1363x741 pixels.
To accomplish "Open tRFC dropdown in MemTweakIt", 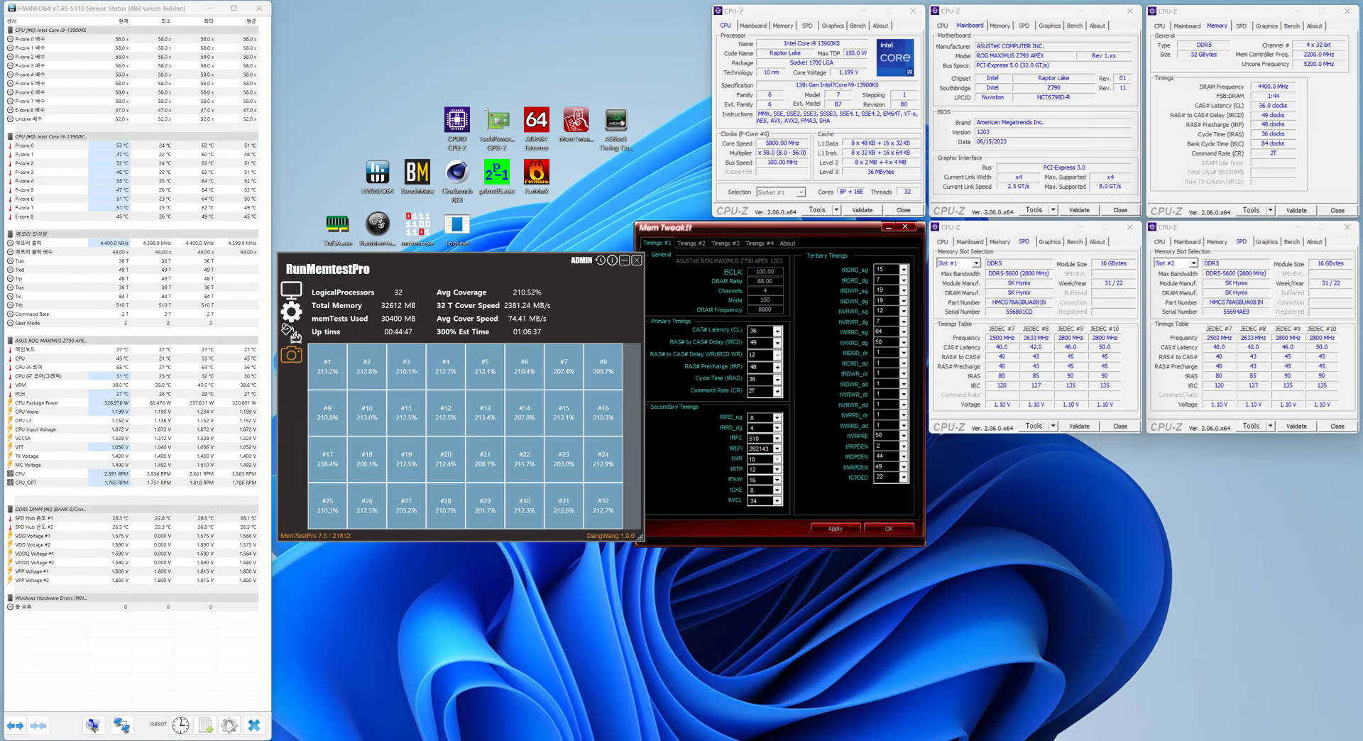I will 777,439.
